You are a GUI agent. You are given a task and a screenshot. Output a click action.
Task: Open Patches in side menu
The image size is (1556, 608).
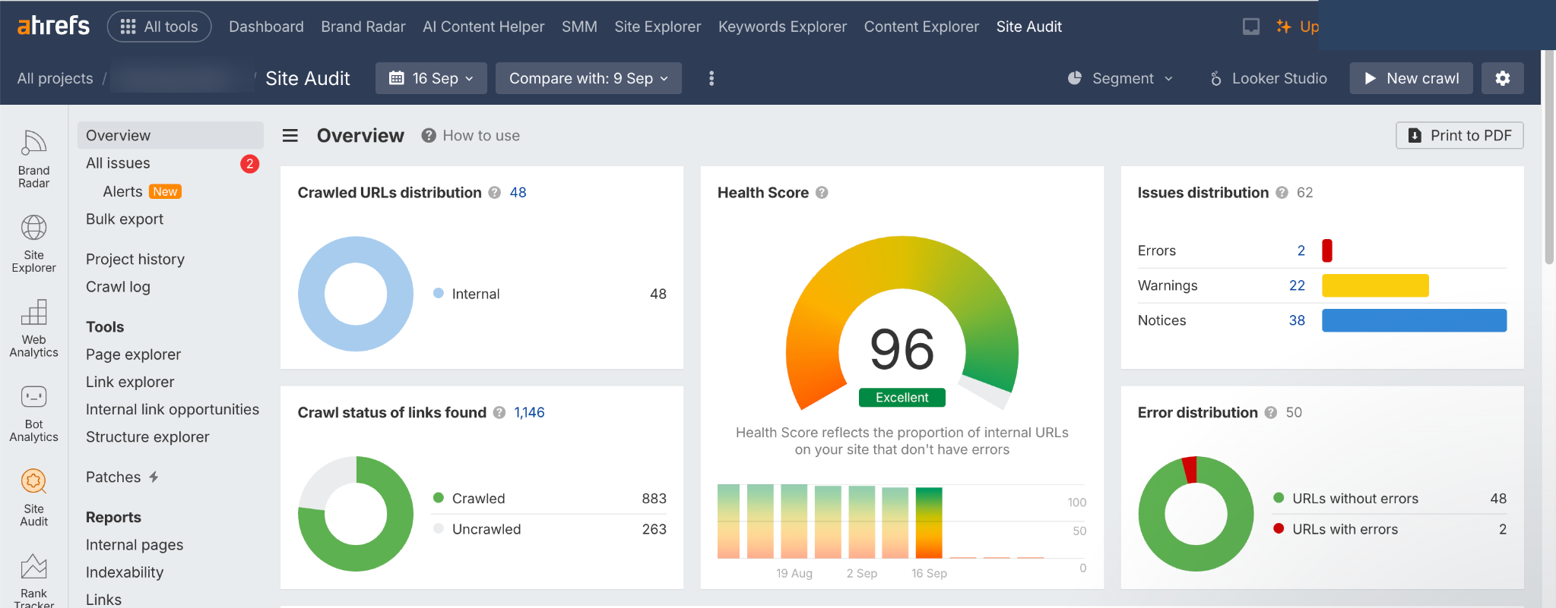[122, 477]
